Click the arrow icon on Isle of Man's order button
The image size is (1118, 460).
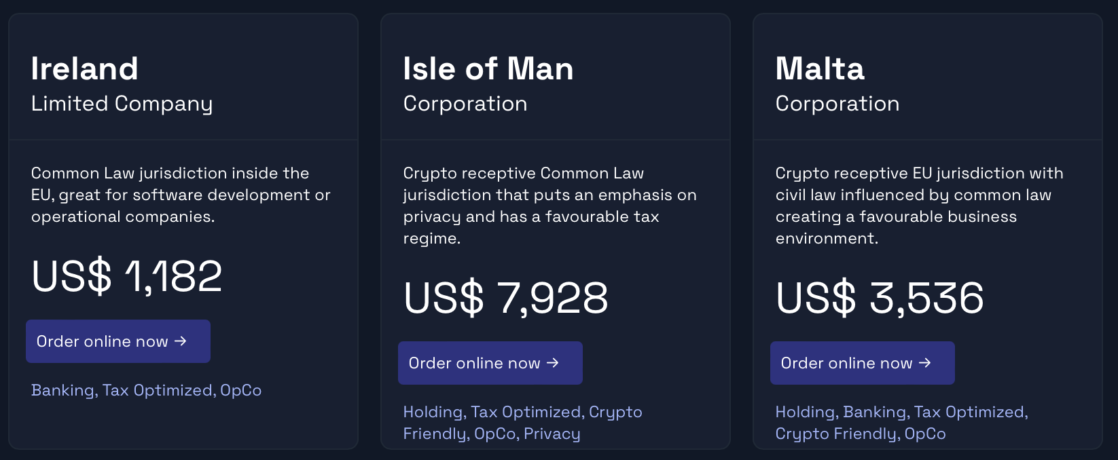tap(552, 363)
